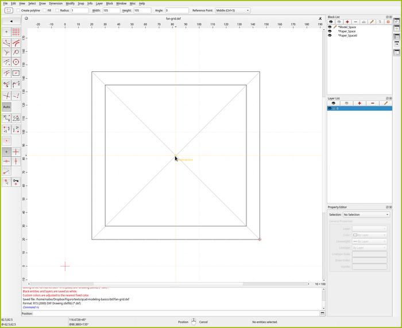Toggle the Radius checkbox

point(57,10)
